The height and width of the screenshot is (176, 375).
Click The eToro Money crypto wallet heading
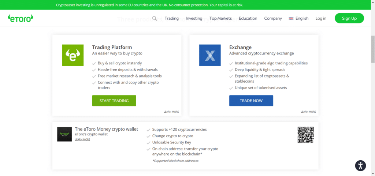(107, 129)
